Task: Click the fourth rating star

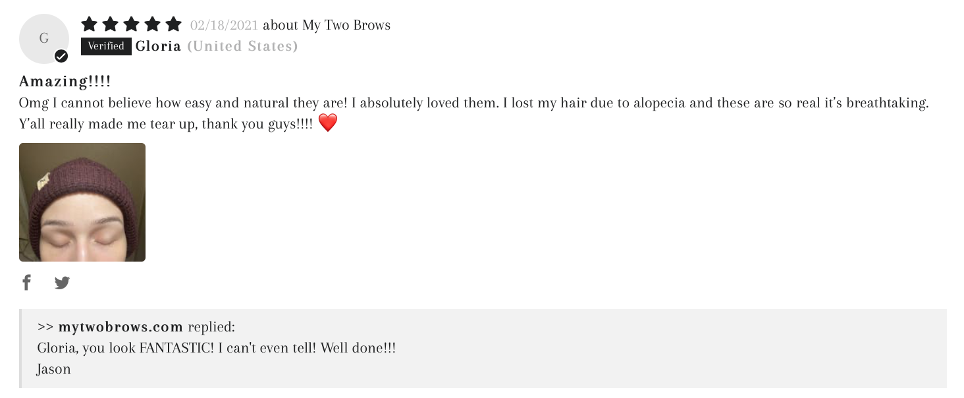Action: click(x=153, y=24)
